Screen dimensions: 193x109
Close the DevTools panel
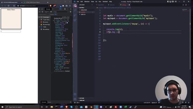pyautogui.click(x=71, y=9)
